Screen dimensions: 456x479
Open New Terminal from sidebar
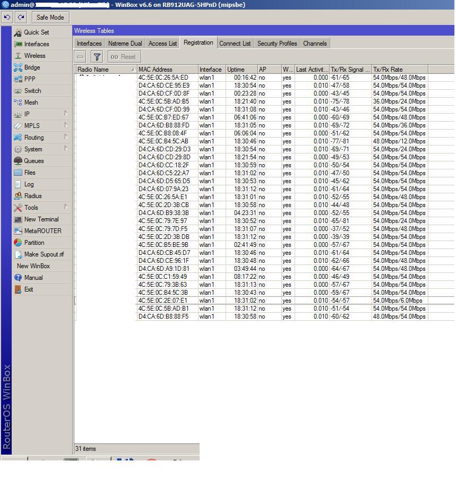(x=41, y=219)
